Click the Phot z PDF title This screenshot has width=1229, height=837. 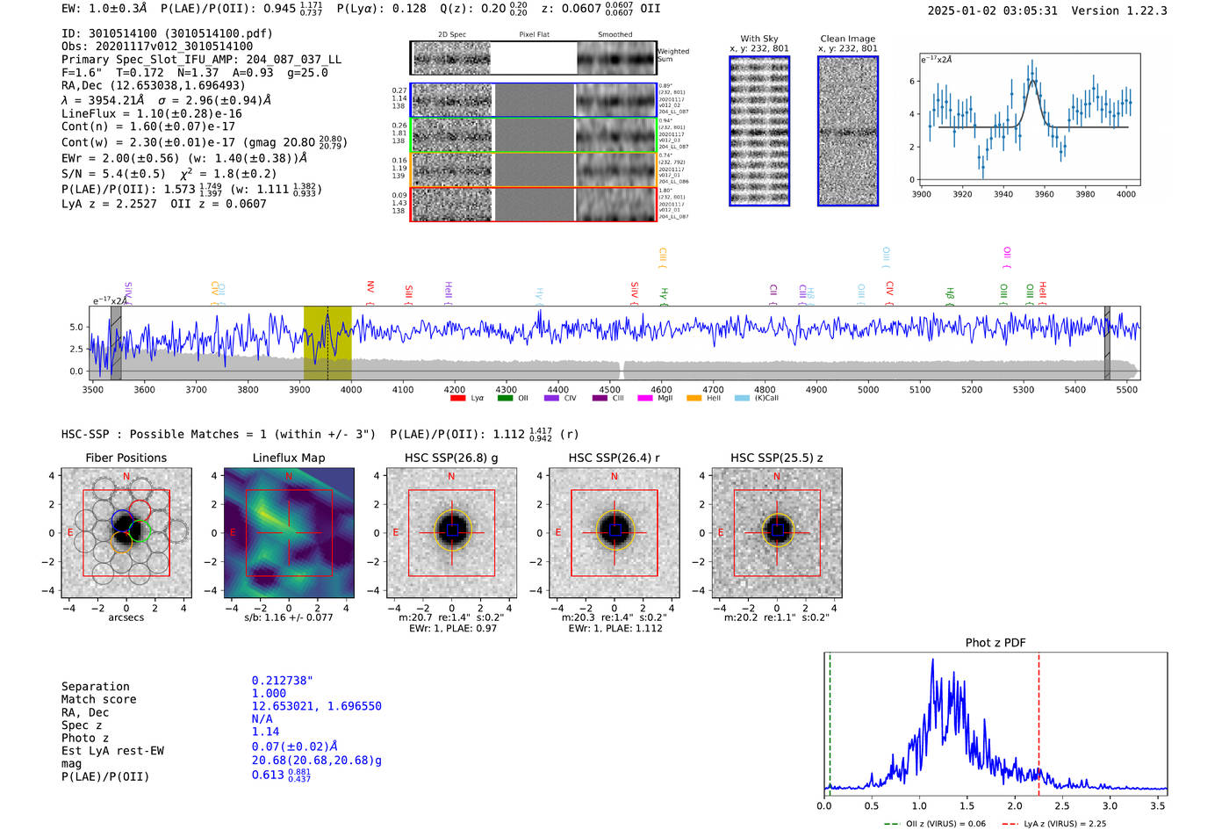click(995, 643)
